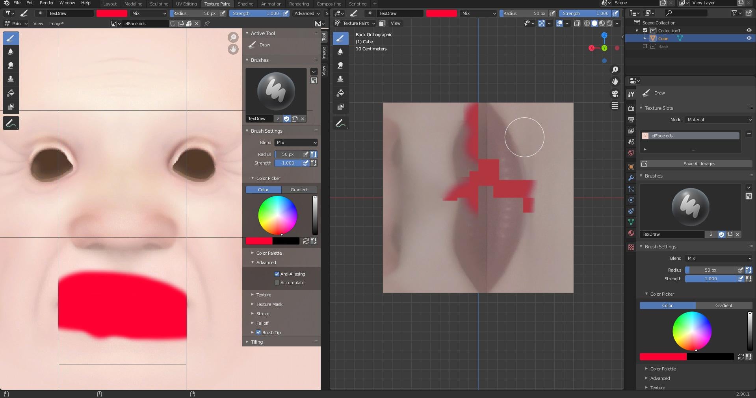Expand Texture Mask panel
Viewport: 756px width, 398px height.
(269, 304)
